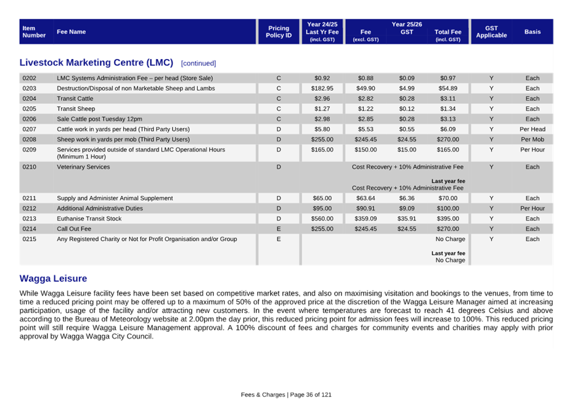
Task: Click the 'Item Number' column header
Action: point(34,32)
